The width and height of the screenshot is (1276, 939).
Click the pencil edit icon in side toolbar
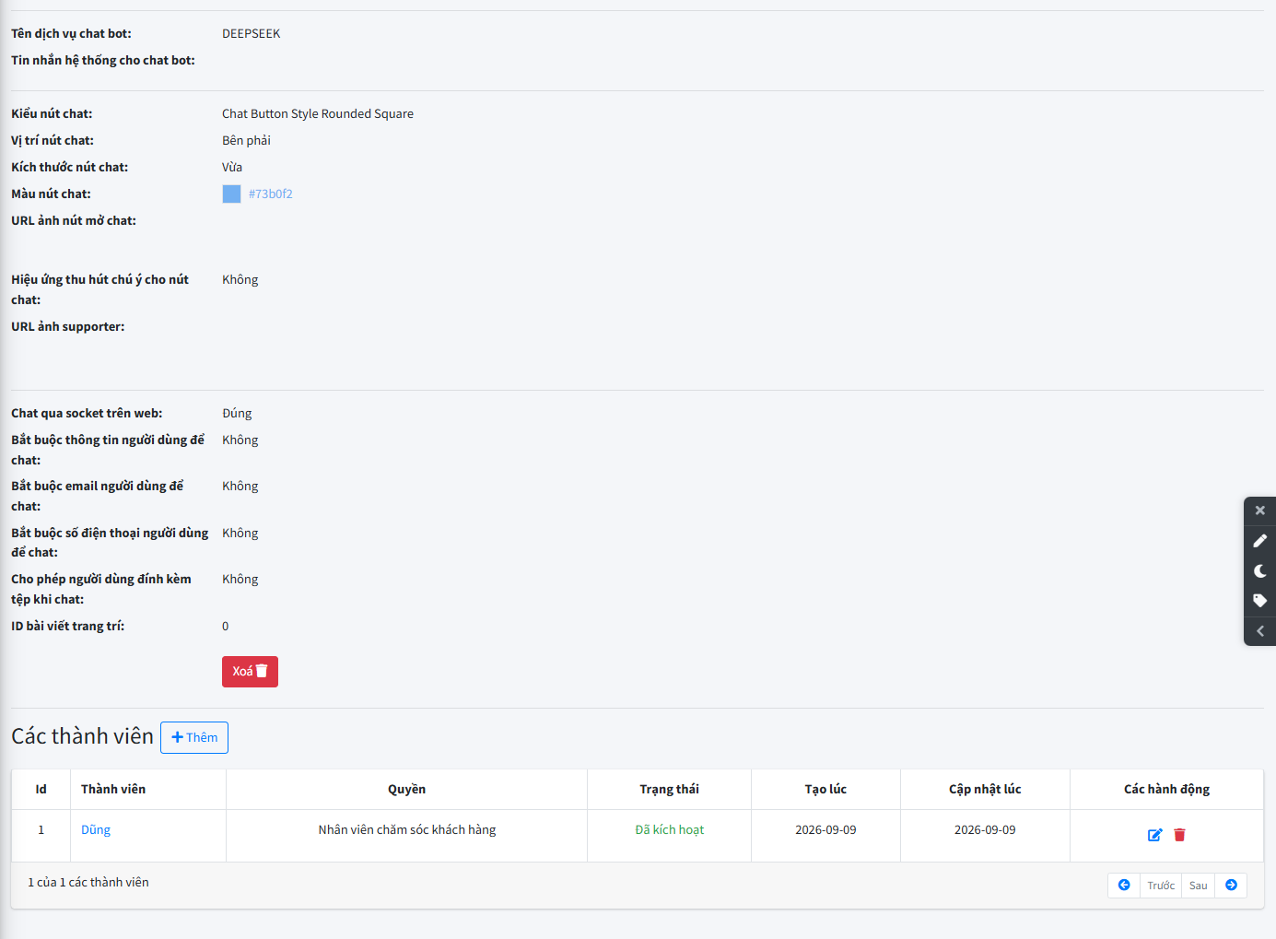pos(1259,541)
